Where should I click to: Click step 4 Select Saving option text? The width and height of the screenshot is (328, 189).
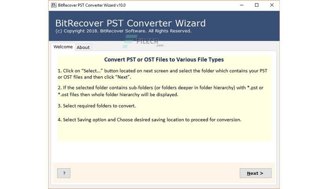click(x=149, y=119)
